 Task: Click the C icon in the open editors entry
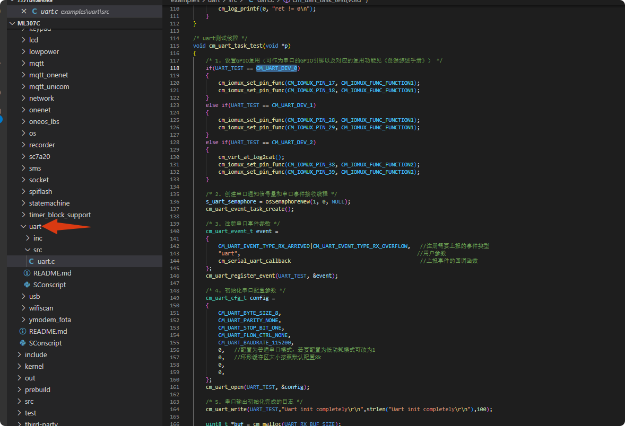tap(34, 11)
